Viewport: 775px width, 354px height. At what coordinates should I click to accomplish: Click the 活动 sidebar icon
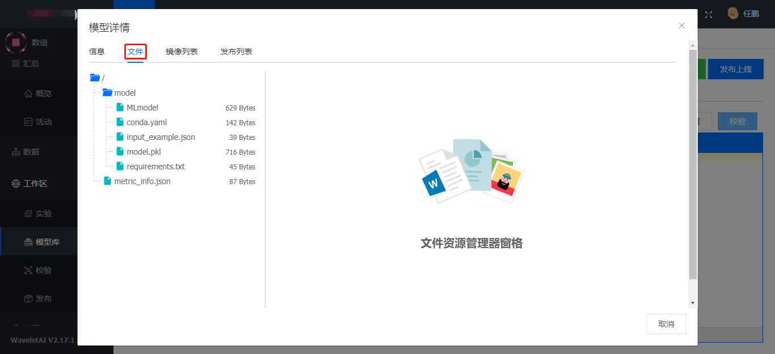pyautogui.click(x=28, y=122)
